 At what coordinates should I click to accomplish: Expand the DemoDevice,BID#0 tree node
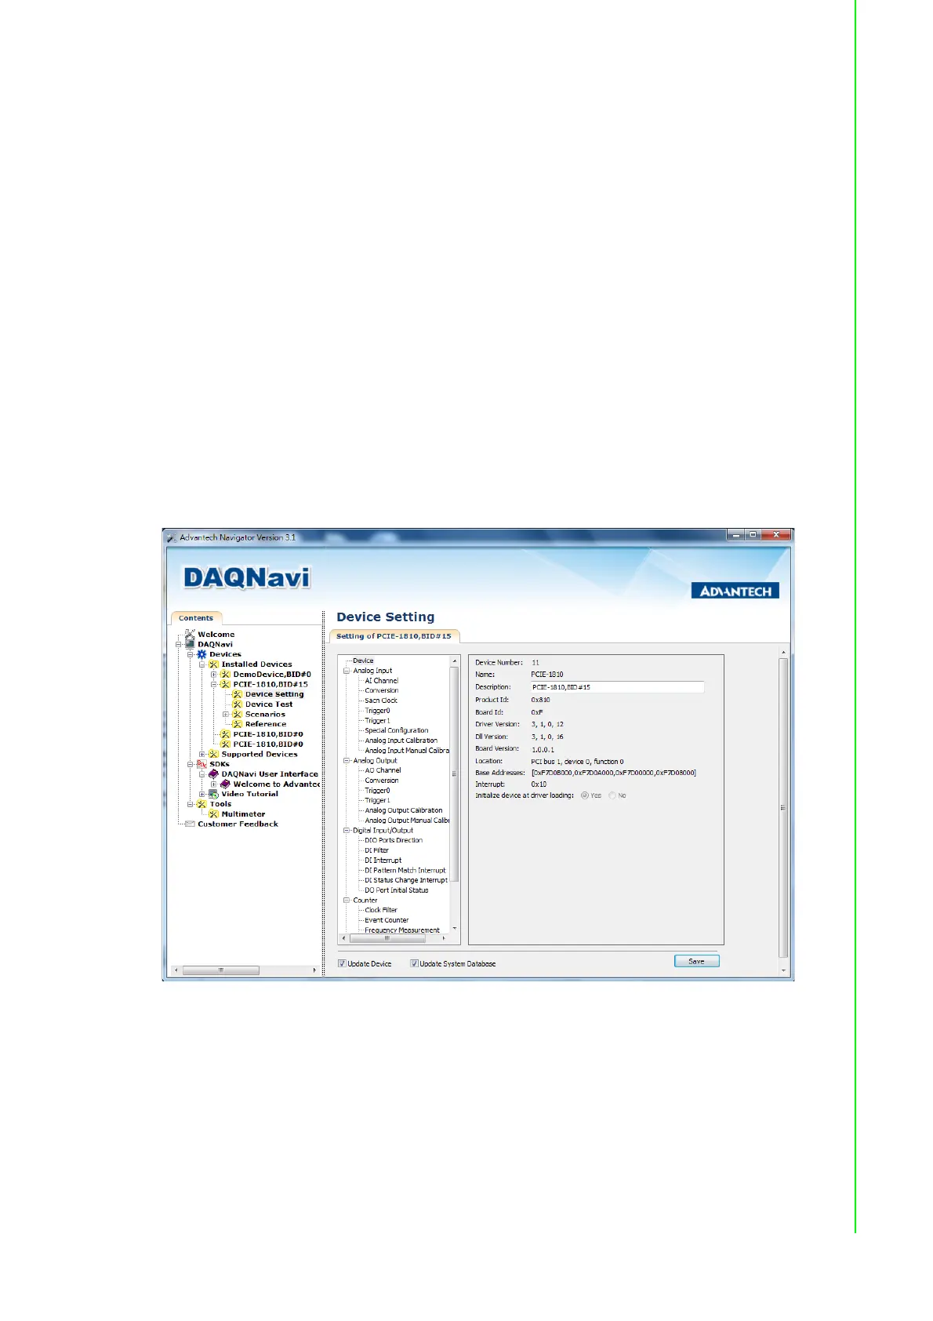point(213,675)
